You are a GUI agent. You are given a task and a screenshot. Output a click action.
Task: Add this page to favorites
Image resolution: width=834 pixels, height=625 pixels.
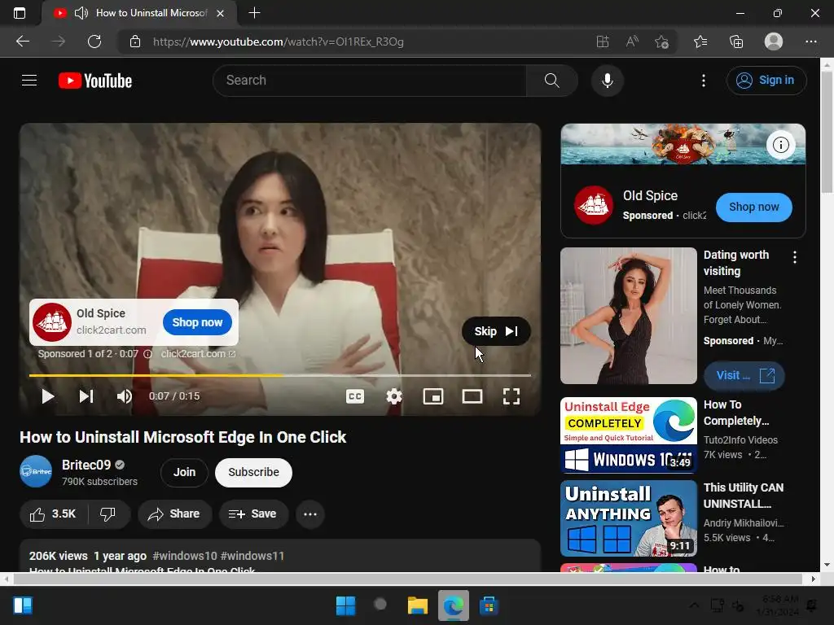coord(661,42)
